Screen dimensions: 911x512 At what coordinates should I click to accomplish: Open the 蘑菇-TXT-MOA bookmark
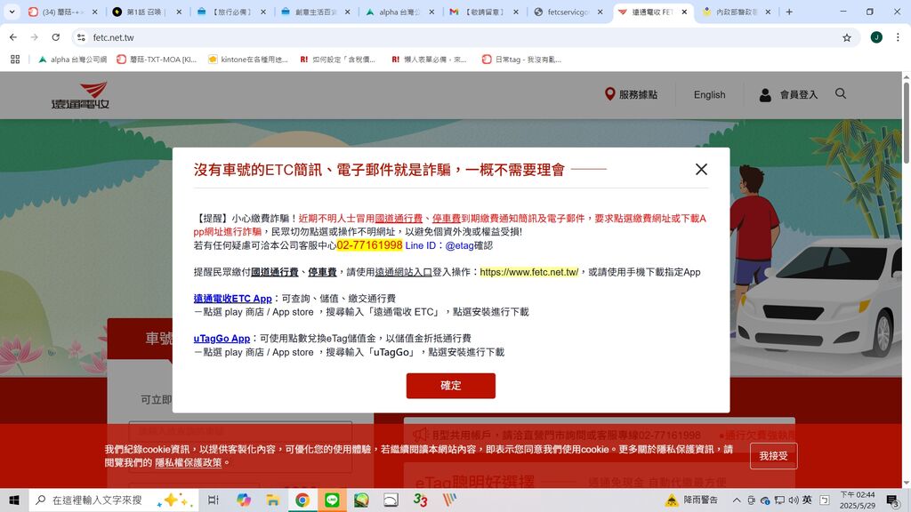(x=157, y=60)
